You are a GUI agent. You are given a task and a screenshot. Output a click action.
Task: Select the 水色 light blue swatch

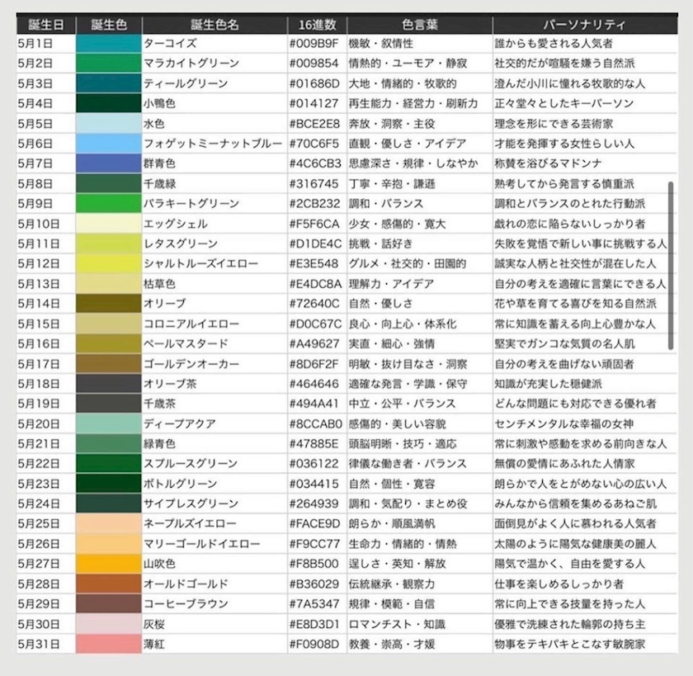[x=109, y=124]
